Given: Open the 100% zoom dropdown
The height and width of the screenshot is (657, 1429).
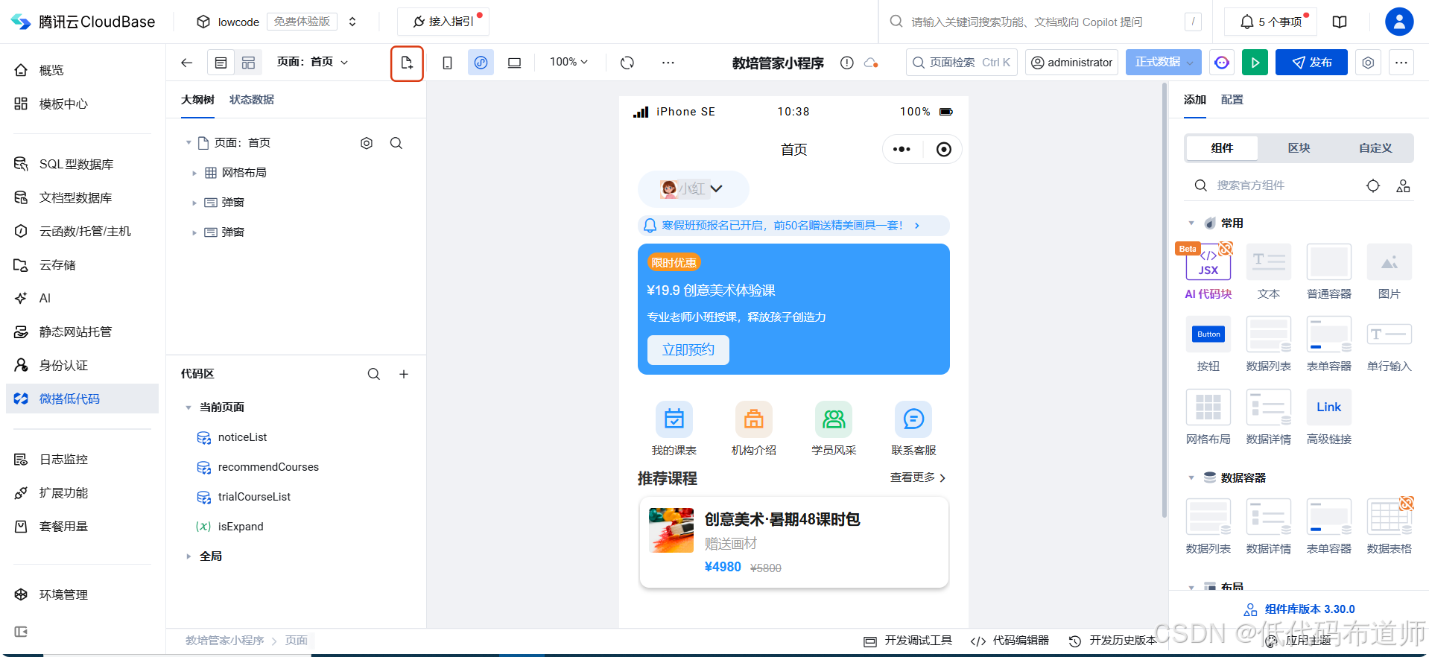Looking at the screenshot, I should click(x=568, y=62).
